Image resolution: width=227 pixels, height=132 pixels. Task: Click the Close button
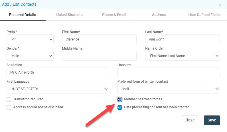click(189, 120)
